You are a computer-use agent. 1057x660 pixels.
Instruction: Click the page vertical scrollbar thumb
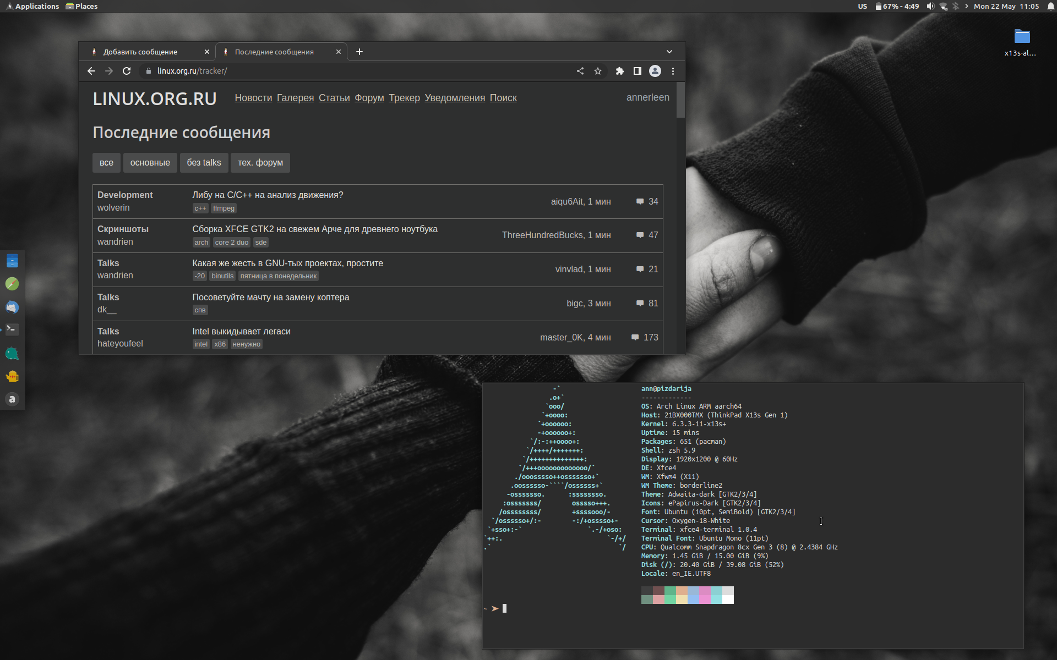pos(680,100)
